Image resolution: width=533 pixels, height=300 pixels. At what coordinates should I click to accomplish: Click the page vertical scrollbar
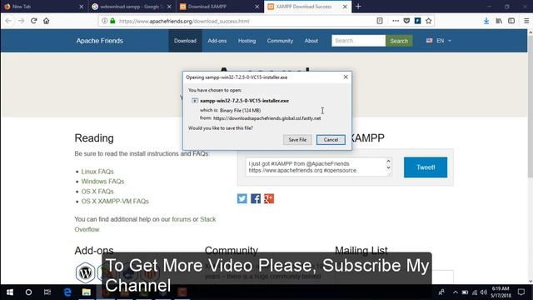point(530,106)
